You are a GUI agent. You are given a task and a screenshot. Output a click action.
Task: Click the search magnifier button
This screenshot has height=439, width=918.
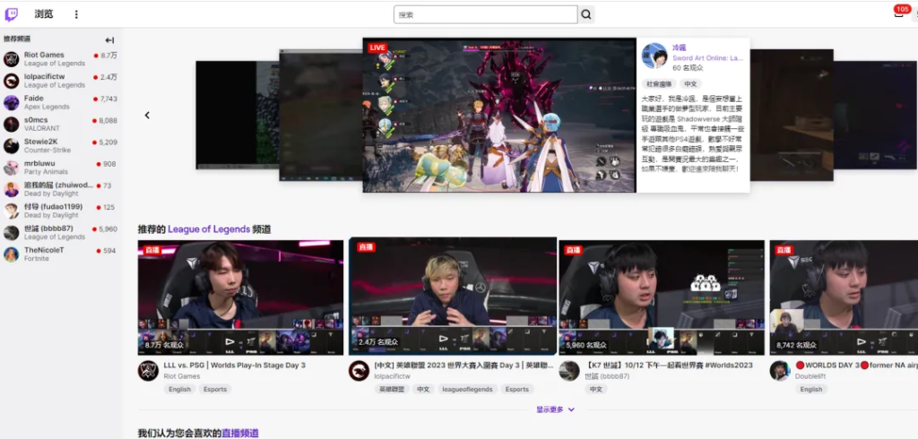click(x=586, y=14)
